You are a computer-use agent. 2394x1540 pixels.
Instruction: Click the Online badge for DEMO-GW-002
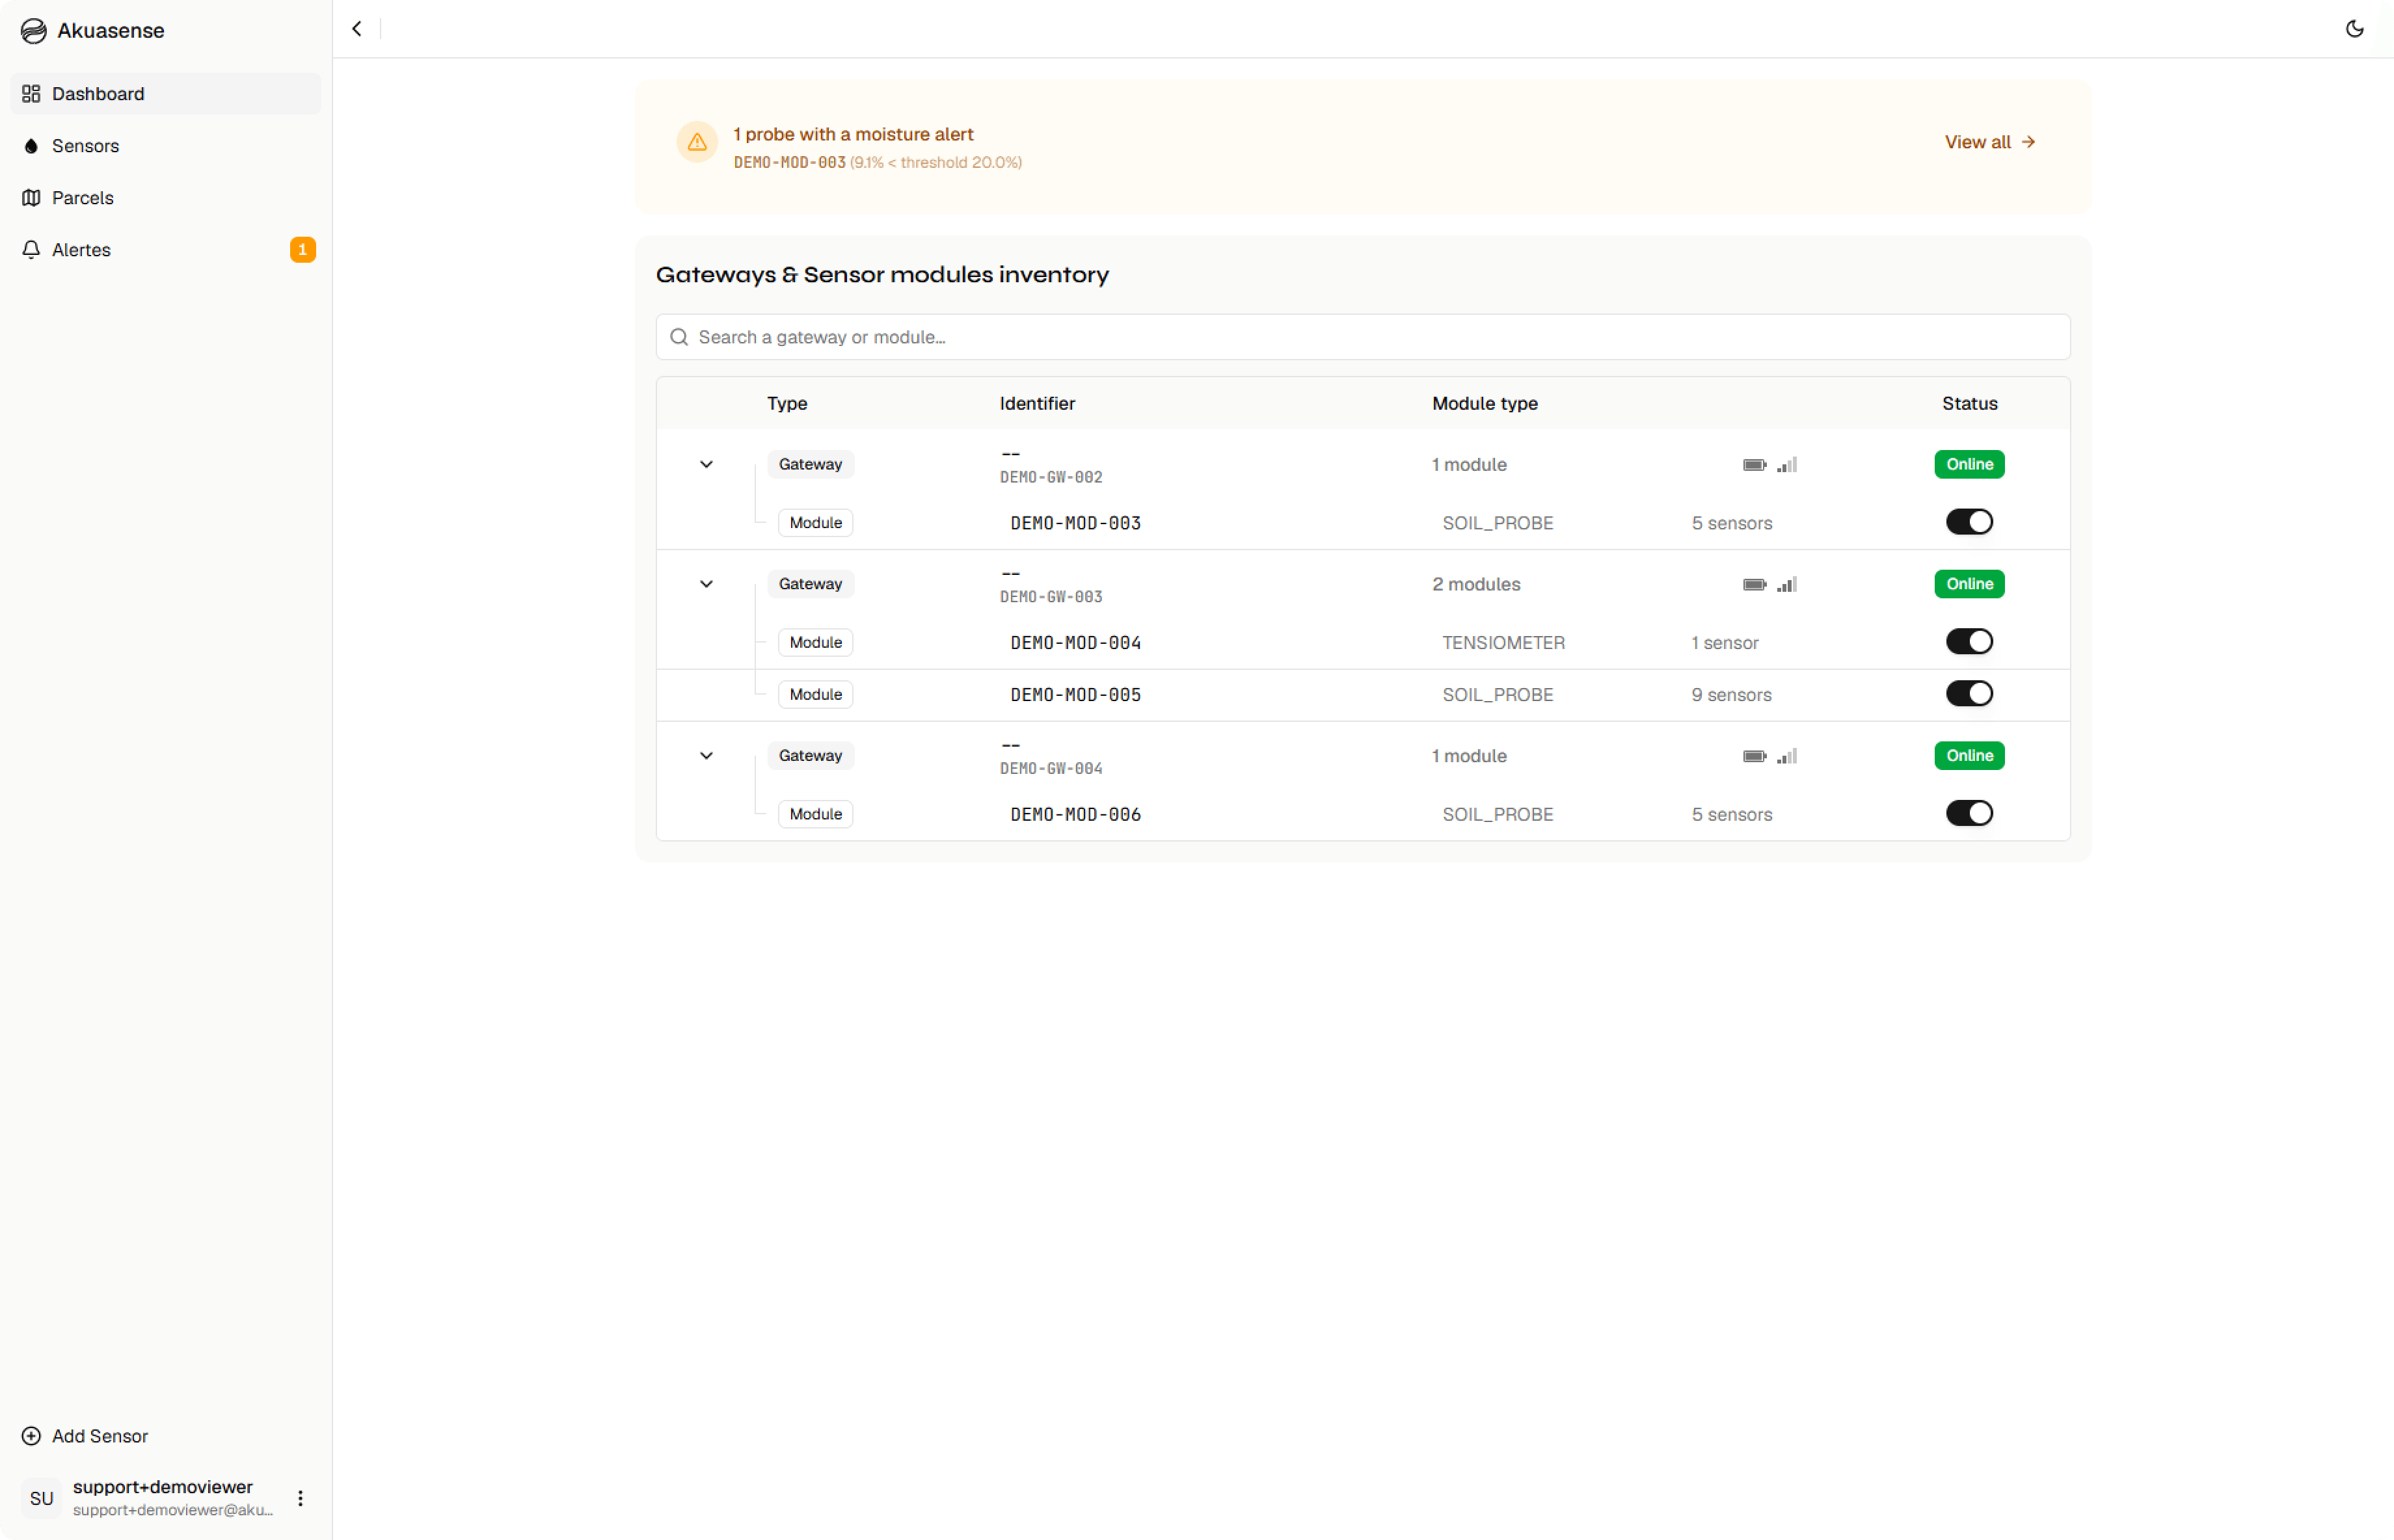coord(1969,464)
